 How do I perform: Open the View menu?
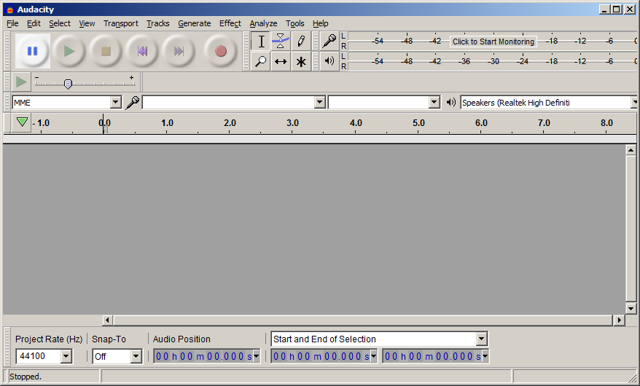tap(87, 23)
